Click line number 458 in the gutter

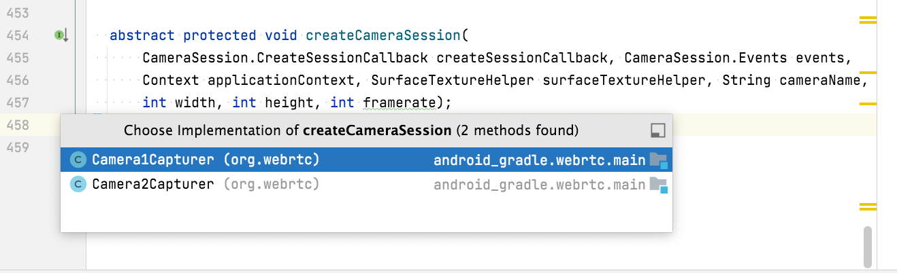[16, 125]
